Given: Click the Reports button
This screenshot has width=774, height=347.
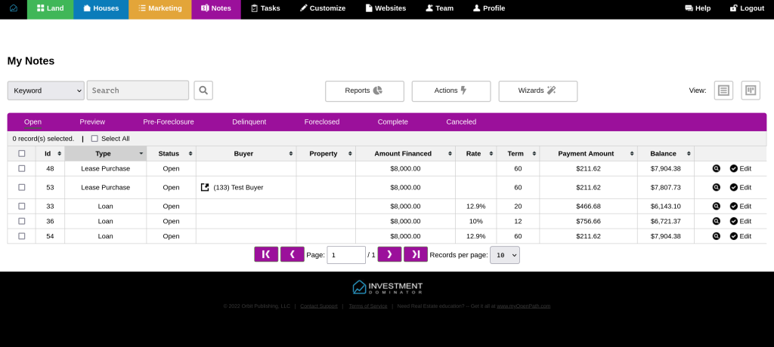Looking at the screenshot, I should click(364, 91).
